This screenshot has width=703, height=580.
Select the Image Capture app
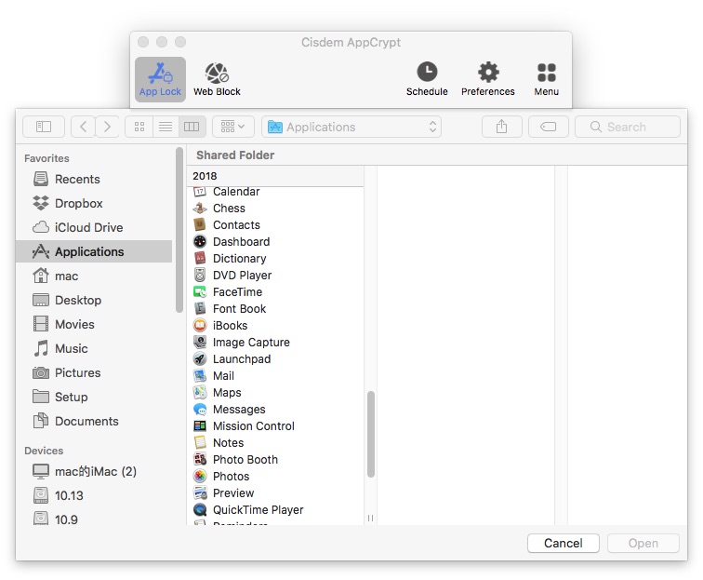pyautogui.click(x=275, y=343)
